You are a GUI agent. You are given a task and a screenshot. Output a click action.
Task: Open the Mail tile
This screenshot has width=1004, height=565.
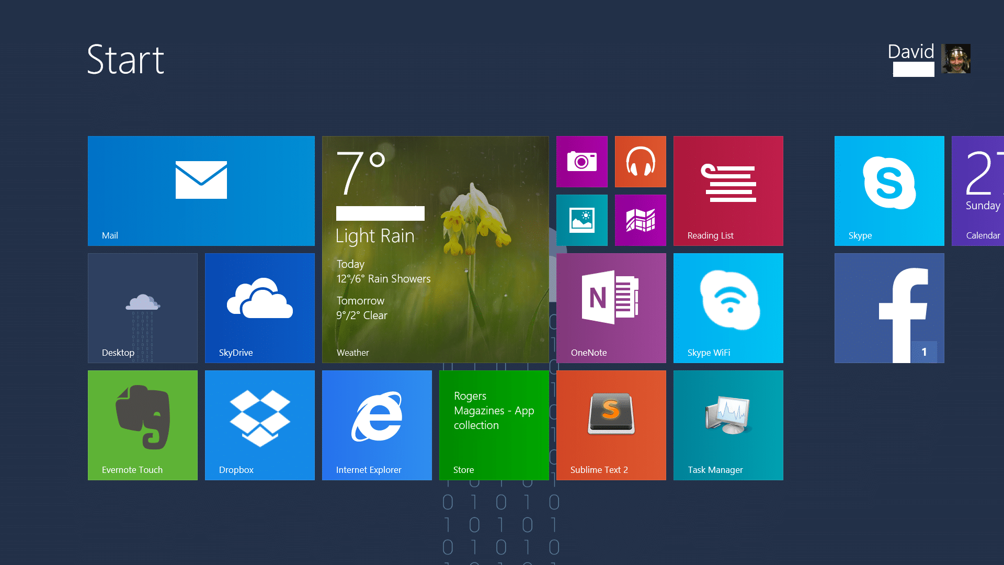pos(201,191)
